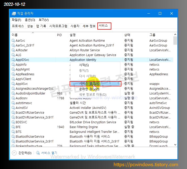Select the BFE service row name
This screenshot has width=187, height=169.
pyautogui.click(x=18, y=127)
